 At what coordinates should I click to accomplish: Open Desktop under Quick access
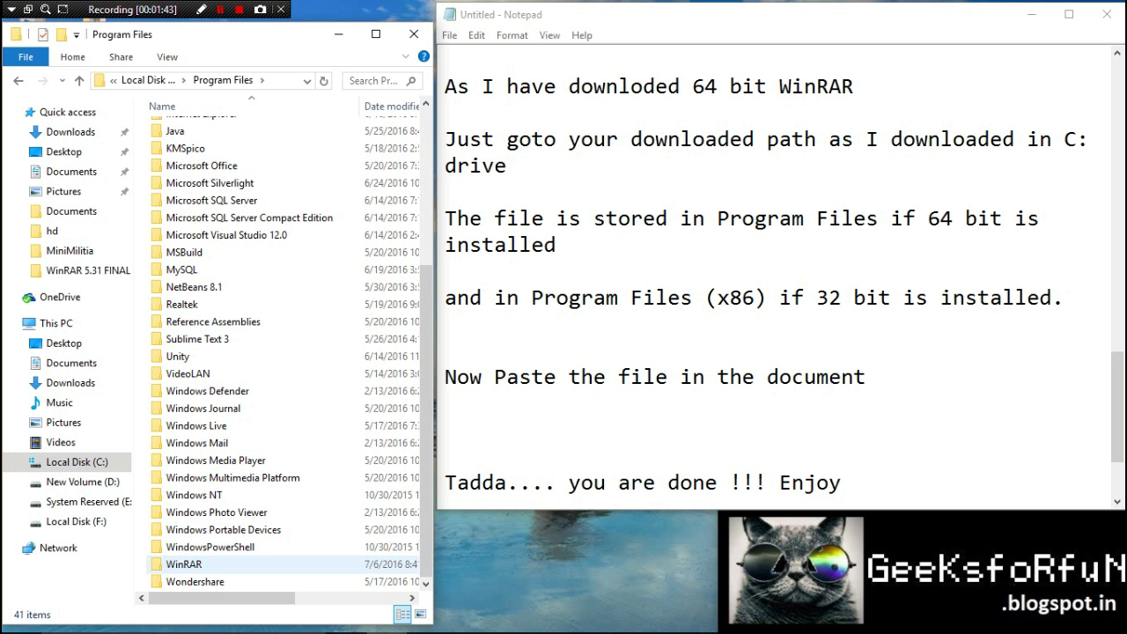click(x=63, y=151)
